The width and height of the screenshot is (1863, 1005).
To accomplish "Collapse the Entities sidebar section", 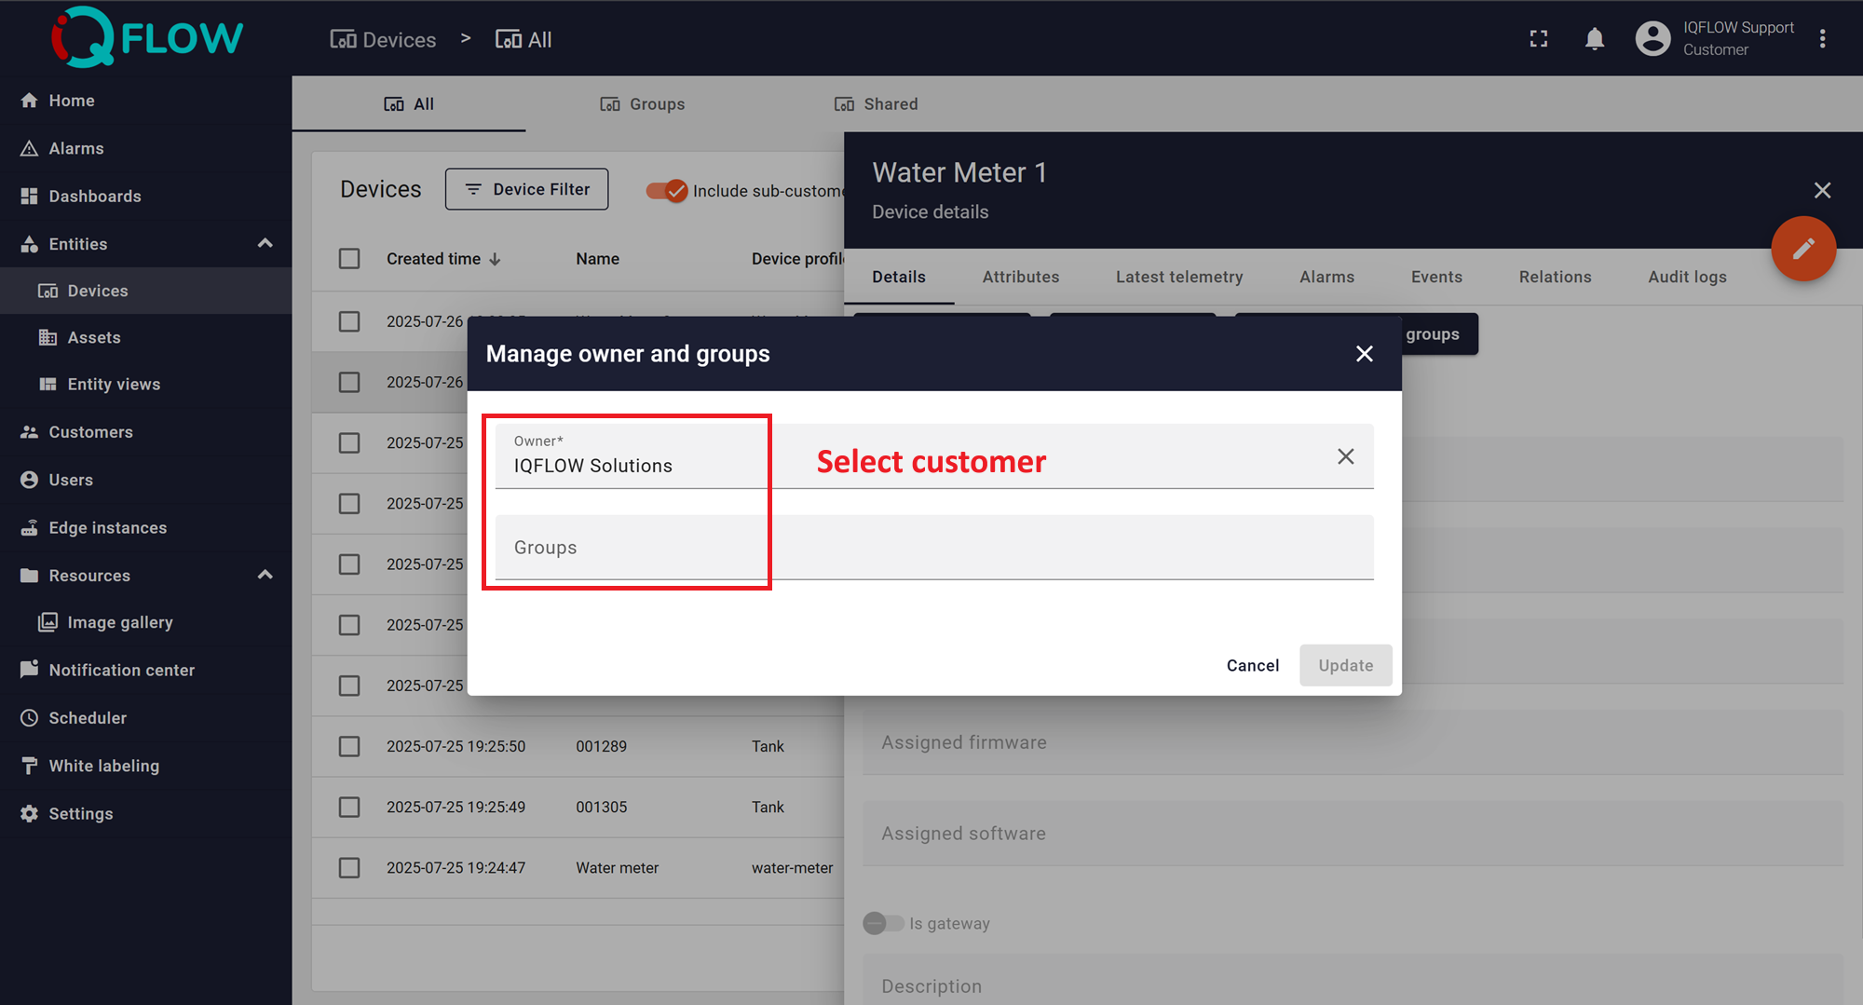I will pyautogui.click(x=265, y=244).
